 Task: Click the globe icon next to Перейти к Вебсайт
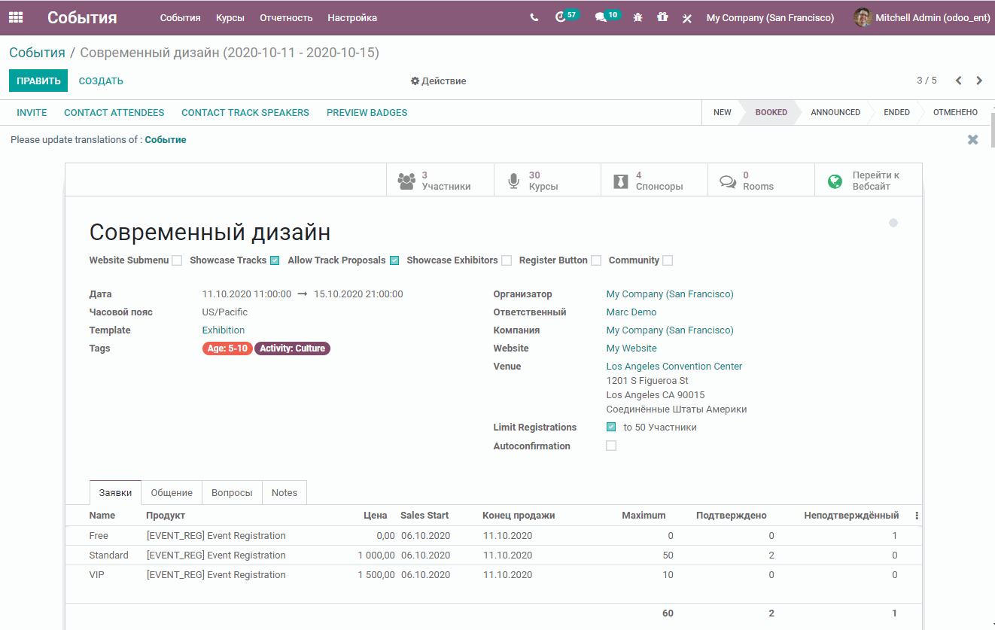tap(835, 179)
